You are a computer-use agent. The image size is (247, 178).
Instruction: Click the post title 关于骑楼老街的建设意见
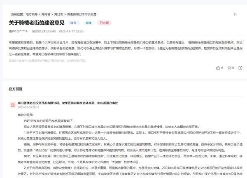click(x=36, y=23)
